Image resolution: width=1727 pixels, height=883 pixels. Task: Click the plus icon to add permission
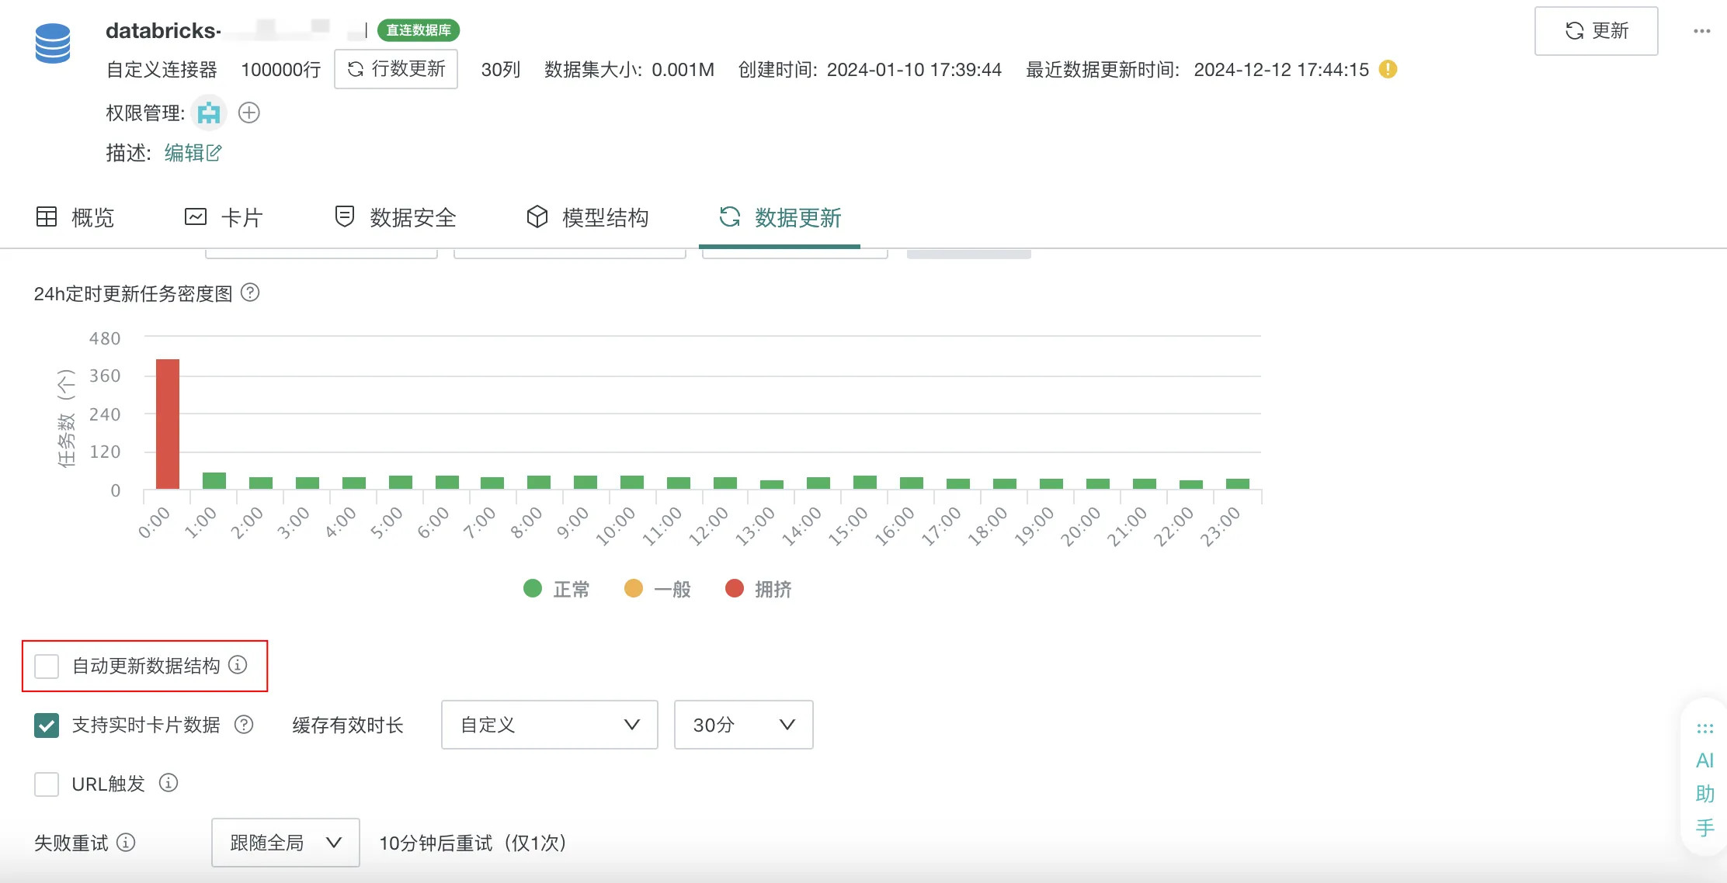(x=248, y=113)
